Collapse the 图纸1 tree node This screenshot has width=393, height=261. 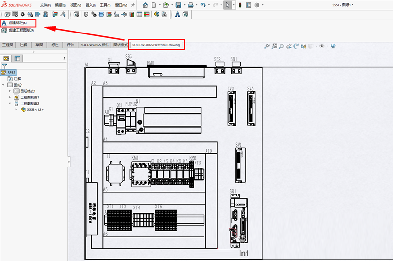coord(4,85)
